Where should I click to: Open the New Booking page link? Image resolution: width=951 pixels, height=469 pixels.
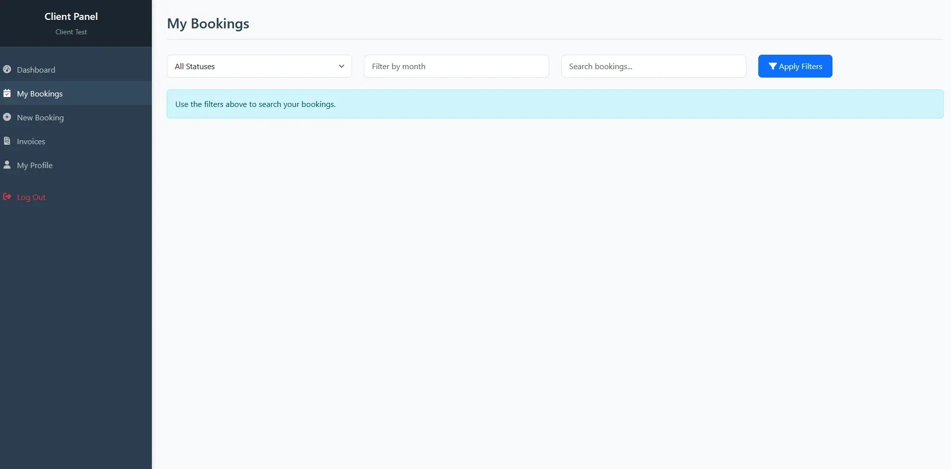tap(40, 117)
